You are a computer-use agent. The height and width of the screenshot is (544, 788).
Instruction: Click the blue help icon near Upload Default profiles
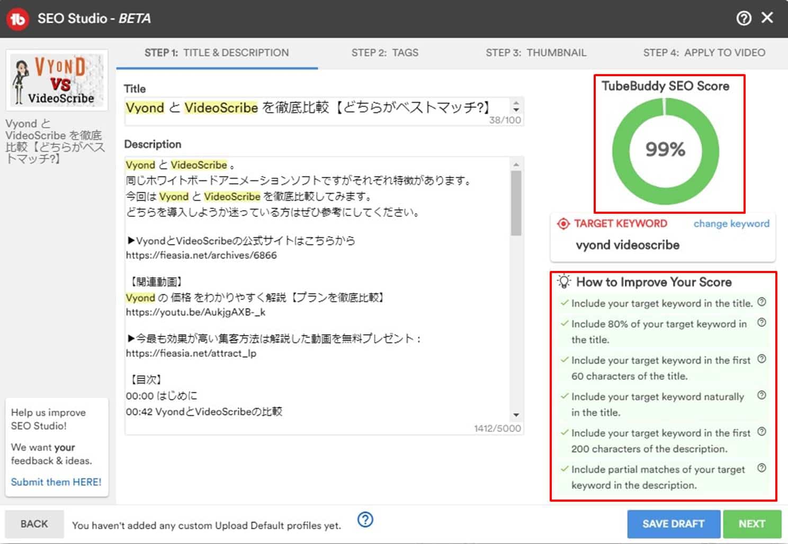[365, 520]
